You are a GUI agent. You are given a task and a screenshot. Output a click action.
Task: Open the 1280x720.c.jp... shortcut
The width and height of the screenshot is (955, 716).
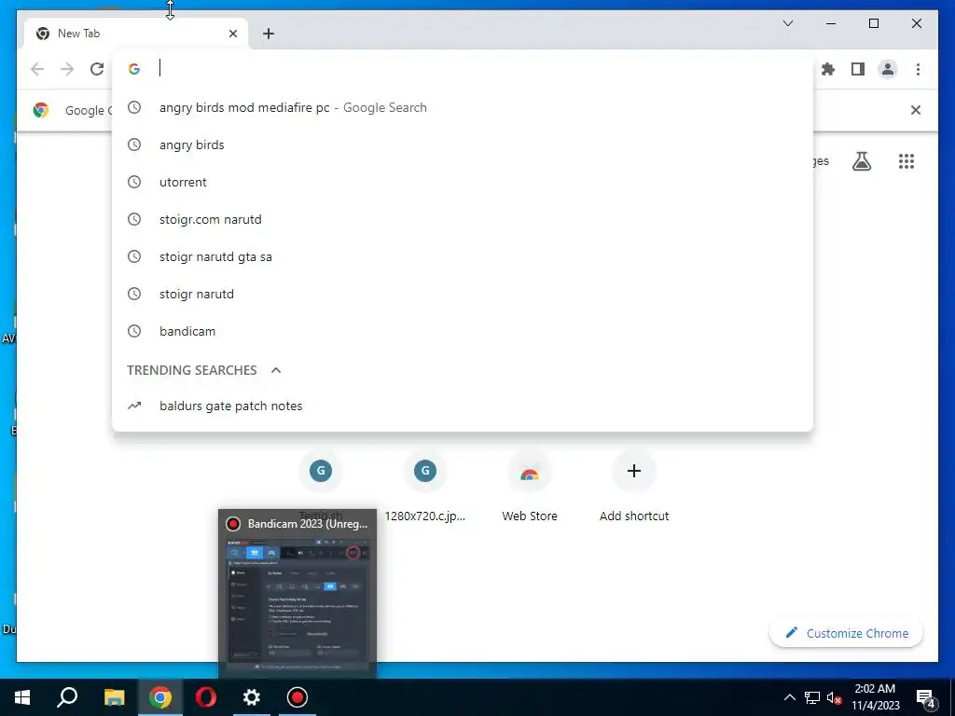tap(425, 486)
